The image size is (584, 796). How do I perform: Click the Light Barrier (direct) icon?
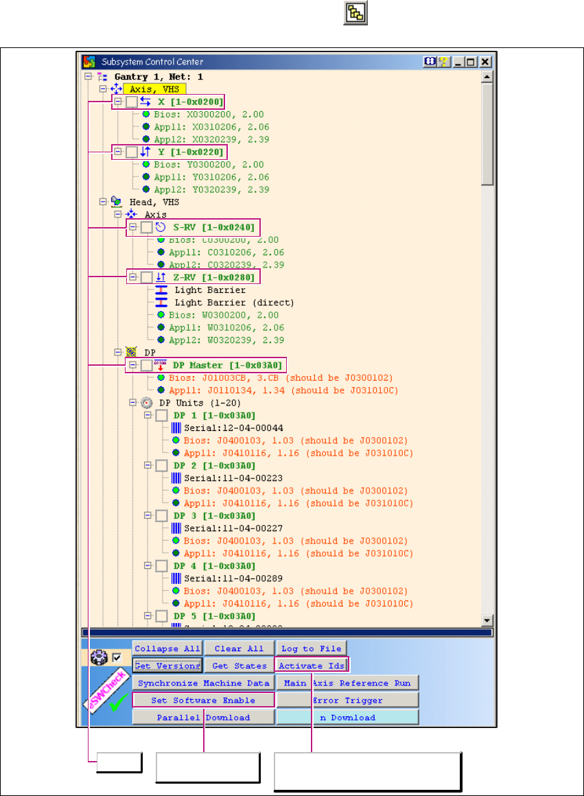coord(161,303)
